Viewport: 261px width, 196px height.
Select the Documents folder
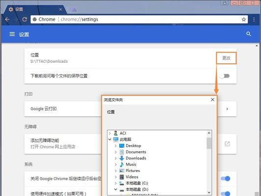(132, 152)
